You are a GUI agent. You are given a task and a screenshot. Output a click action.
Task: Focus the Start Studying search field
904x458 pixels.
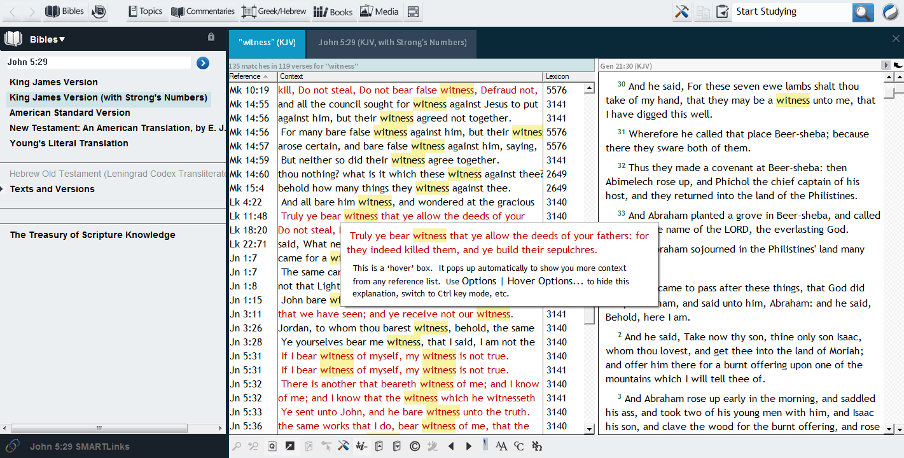(792, 11)
